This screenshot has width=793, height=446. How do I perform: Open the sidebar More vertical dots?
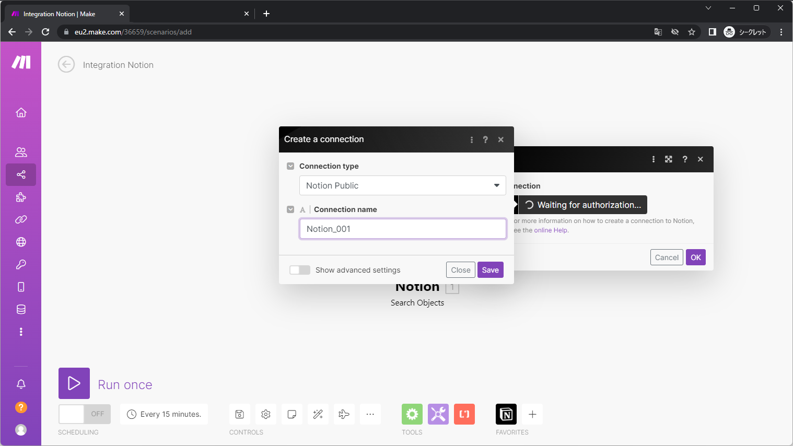pos(21,332)
